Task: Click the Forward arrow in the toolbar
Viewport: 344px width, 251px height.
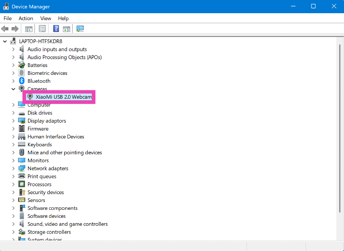Action: coord(15,29)
